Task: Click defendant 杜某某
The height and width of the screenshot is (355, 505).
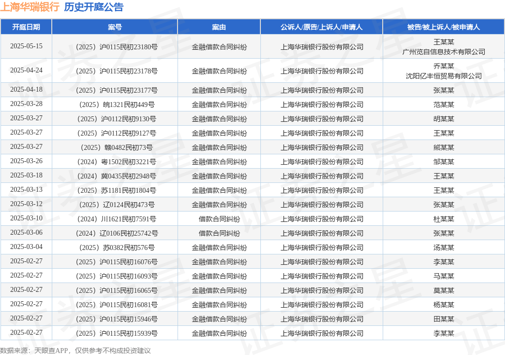Action: 444,219
